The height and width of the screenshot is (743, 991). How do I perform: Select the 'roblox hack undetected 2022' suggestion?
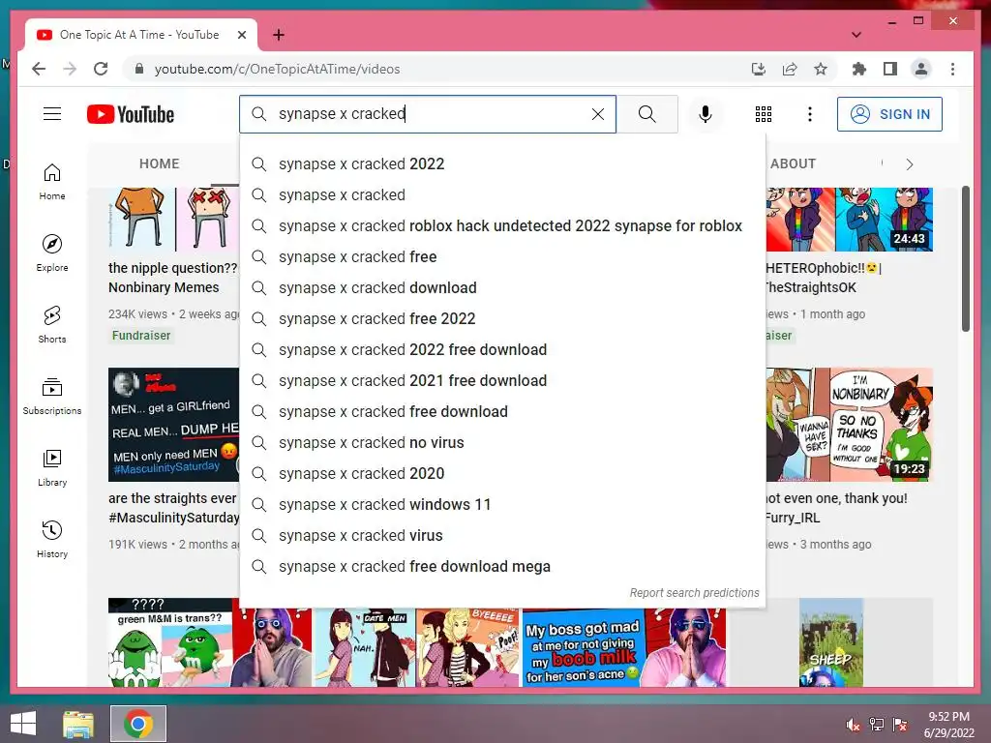point(502,226)
